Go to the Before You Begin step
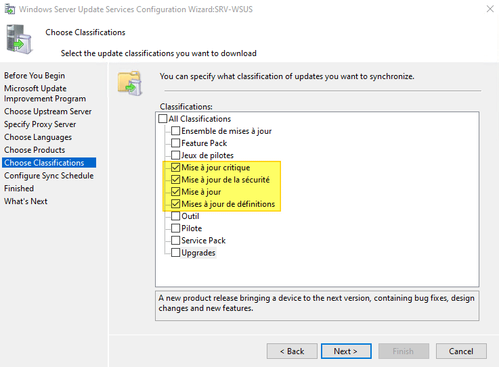Viewport: 499px width, 367px height. pos(35,76)
